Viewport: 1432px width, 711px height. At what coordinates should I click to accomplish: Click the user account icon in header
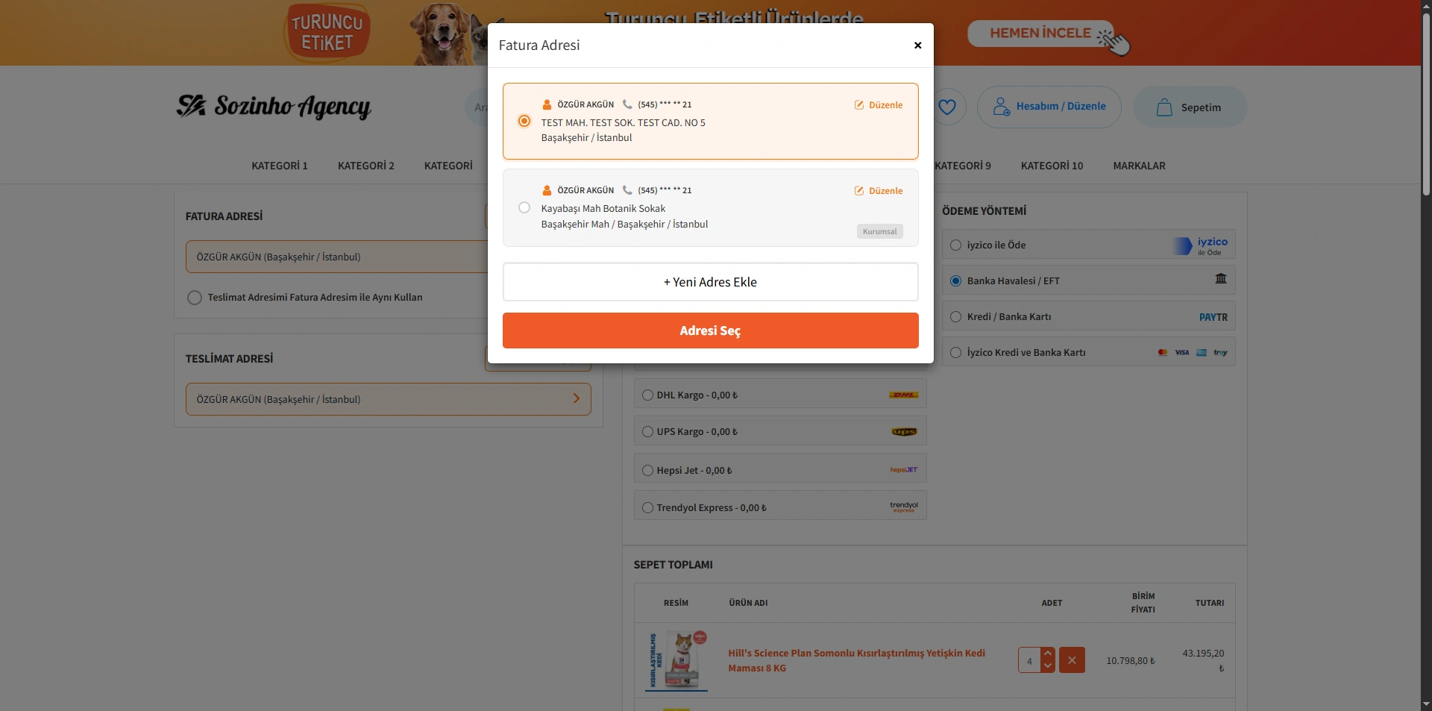click(x=1001, y=107)
